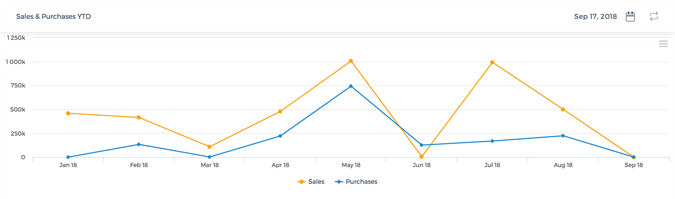The image size is (675, 199).
Task: Select the Purchases point for Aug 18
Action: [563, 136]
